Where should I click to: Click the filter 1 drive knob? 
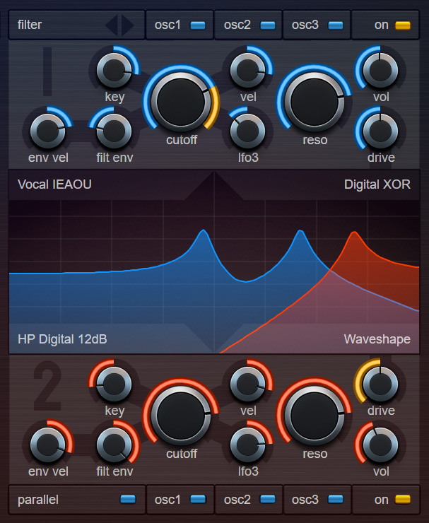(x=380, y=130)
